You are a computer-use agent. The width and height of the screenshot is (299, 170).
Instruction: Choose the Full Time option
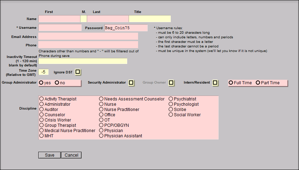click(231, 83)
